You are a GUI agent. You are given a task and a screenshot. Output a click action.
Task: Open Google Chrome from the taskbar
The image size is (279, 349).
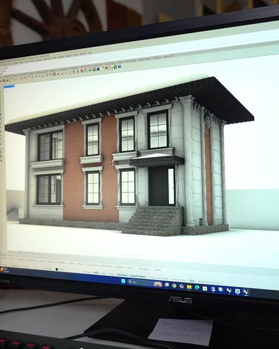174,286
